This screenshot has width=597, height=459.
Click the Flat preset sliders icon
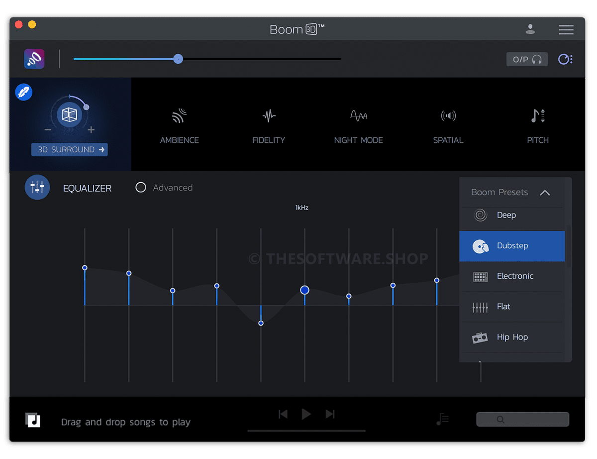coord(480,307)
